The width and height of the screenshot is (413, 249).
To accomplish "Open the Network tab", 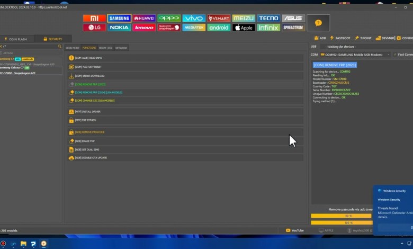I will click(121, 48).
